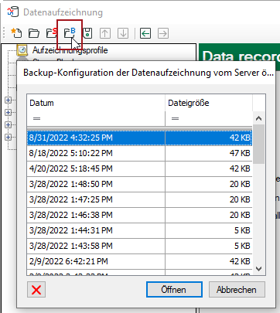Viewport: 280px width, 313px height.
Task: Click the Dateigröße filter field with equals sign
Action: (x=209, y=119)
